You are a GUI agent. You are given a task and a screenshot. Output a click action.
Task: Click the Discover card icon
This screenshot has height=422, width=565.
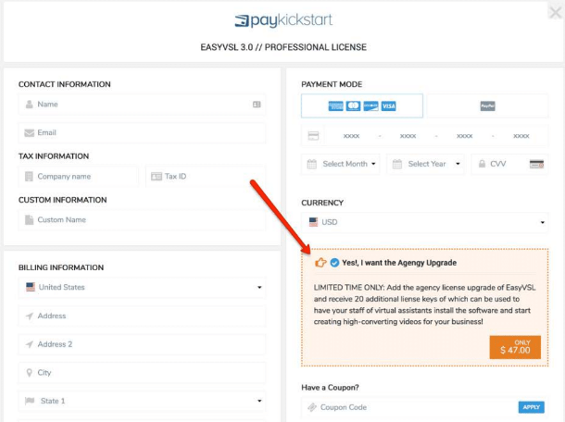click(370, 105)
